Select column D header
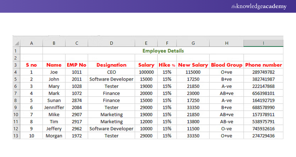Viewport: 296px width, 157px height. click(x=111, y=43)
